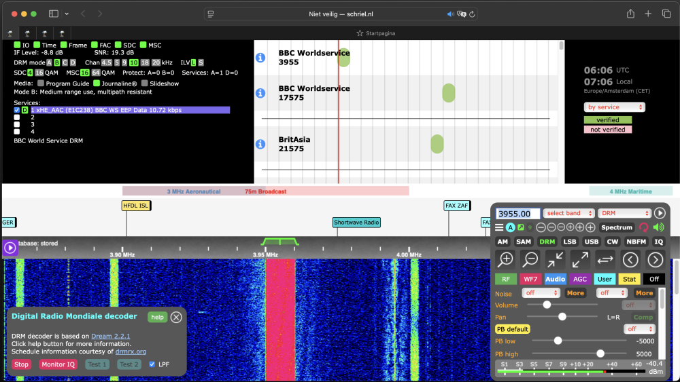Uncheck service 1 BBC WS checkbox
Screen dimensions: 680x382
[x=17, y=110]
